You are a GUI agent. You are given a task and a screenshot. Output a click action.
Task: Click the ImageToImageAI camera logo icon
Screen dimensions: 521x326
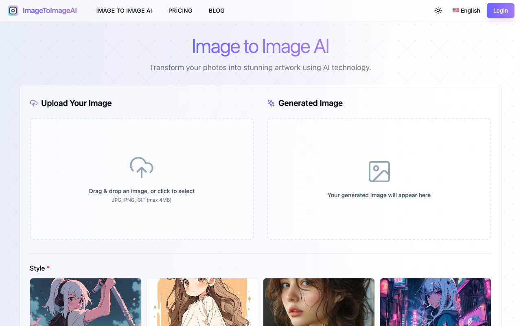pyautogui.click(x=13, y=11)
